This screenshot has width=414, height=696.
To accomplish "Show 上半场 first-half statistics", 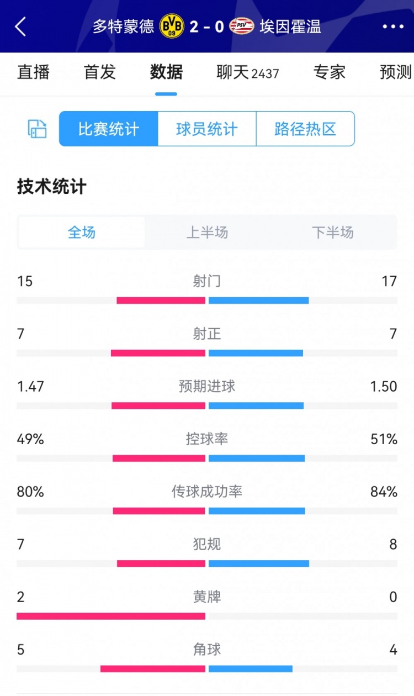I will (207, 233).
